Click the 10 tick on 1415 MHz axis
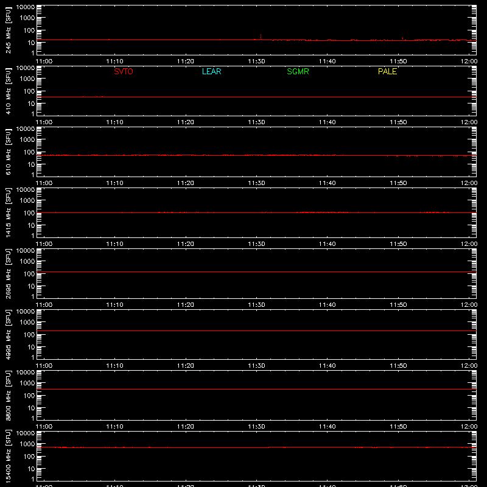The height and width of the screenshot is (487, 487). [x=31, y=225]
